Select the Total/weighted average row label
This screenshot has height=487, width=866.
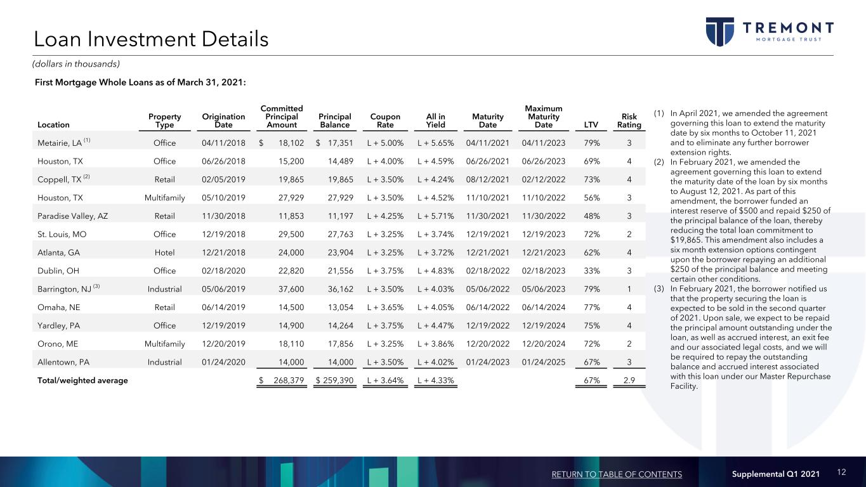point(82,380)
